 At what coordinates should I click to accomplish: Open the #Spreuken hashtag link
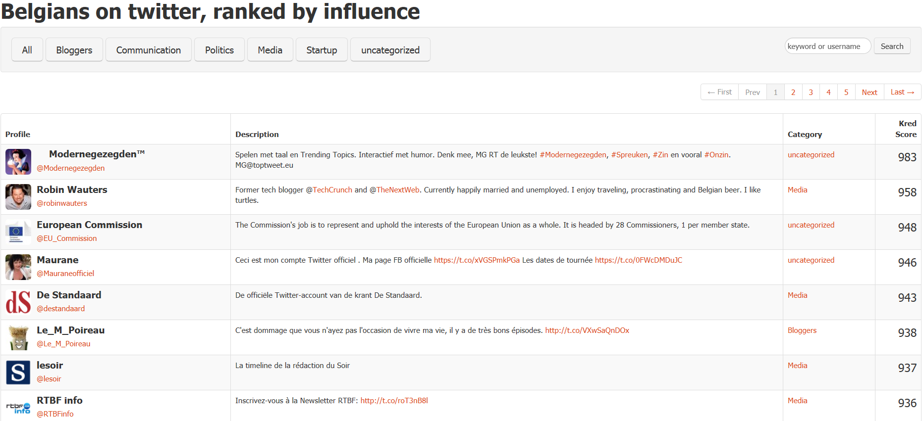(629, 155)
